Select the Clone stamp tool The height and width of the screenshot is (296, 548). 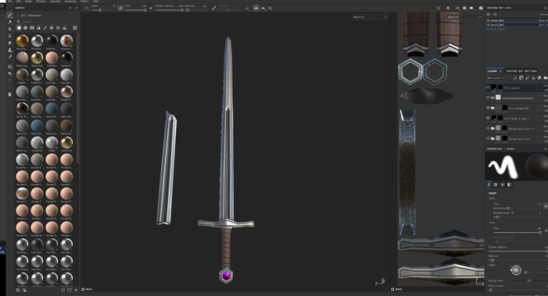coord(10,50)
